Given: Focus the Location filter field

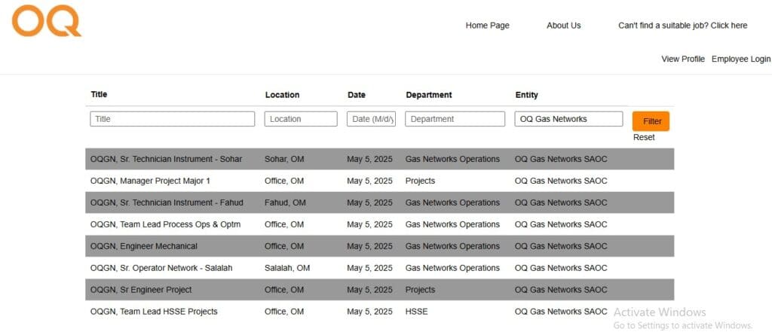Looking at the screenshot, I should pyautogui.click(x=301, y=119).
